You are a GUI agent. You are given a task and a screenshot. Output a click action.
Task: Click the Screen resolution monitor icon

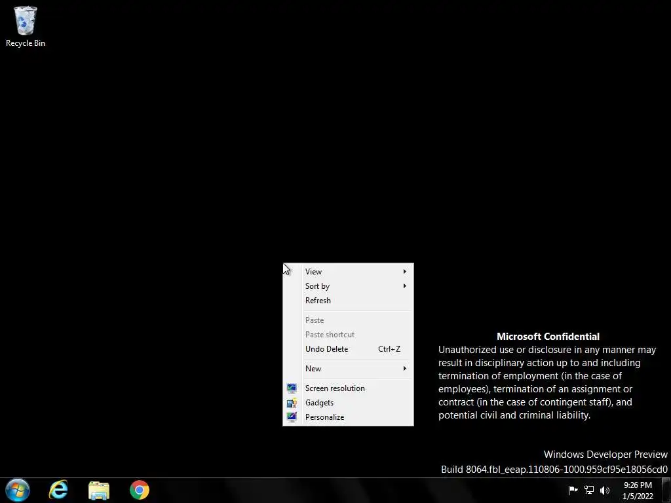(x=292, y=388)
